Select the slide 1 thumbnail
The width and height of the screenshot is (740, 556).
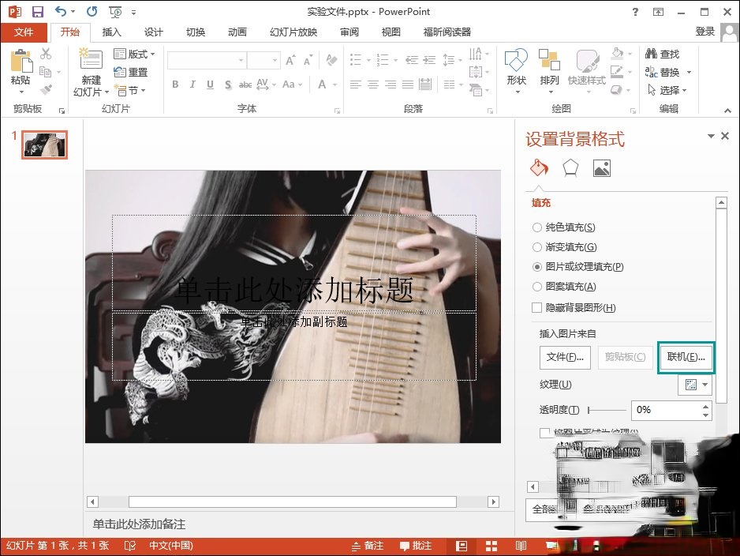[x=44, y=145]
